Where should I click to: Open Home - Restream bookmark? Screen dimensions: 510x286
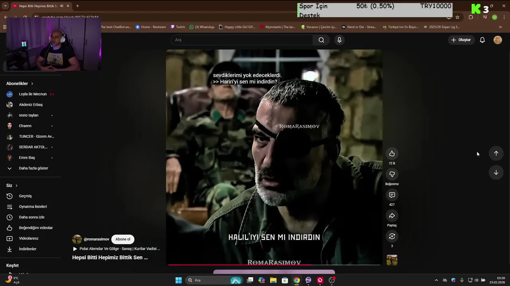[151, 27]
